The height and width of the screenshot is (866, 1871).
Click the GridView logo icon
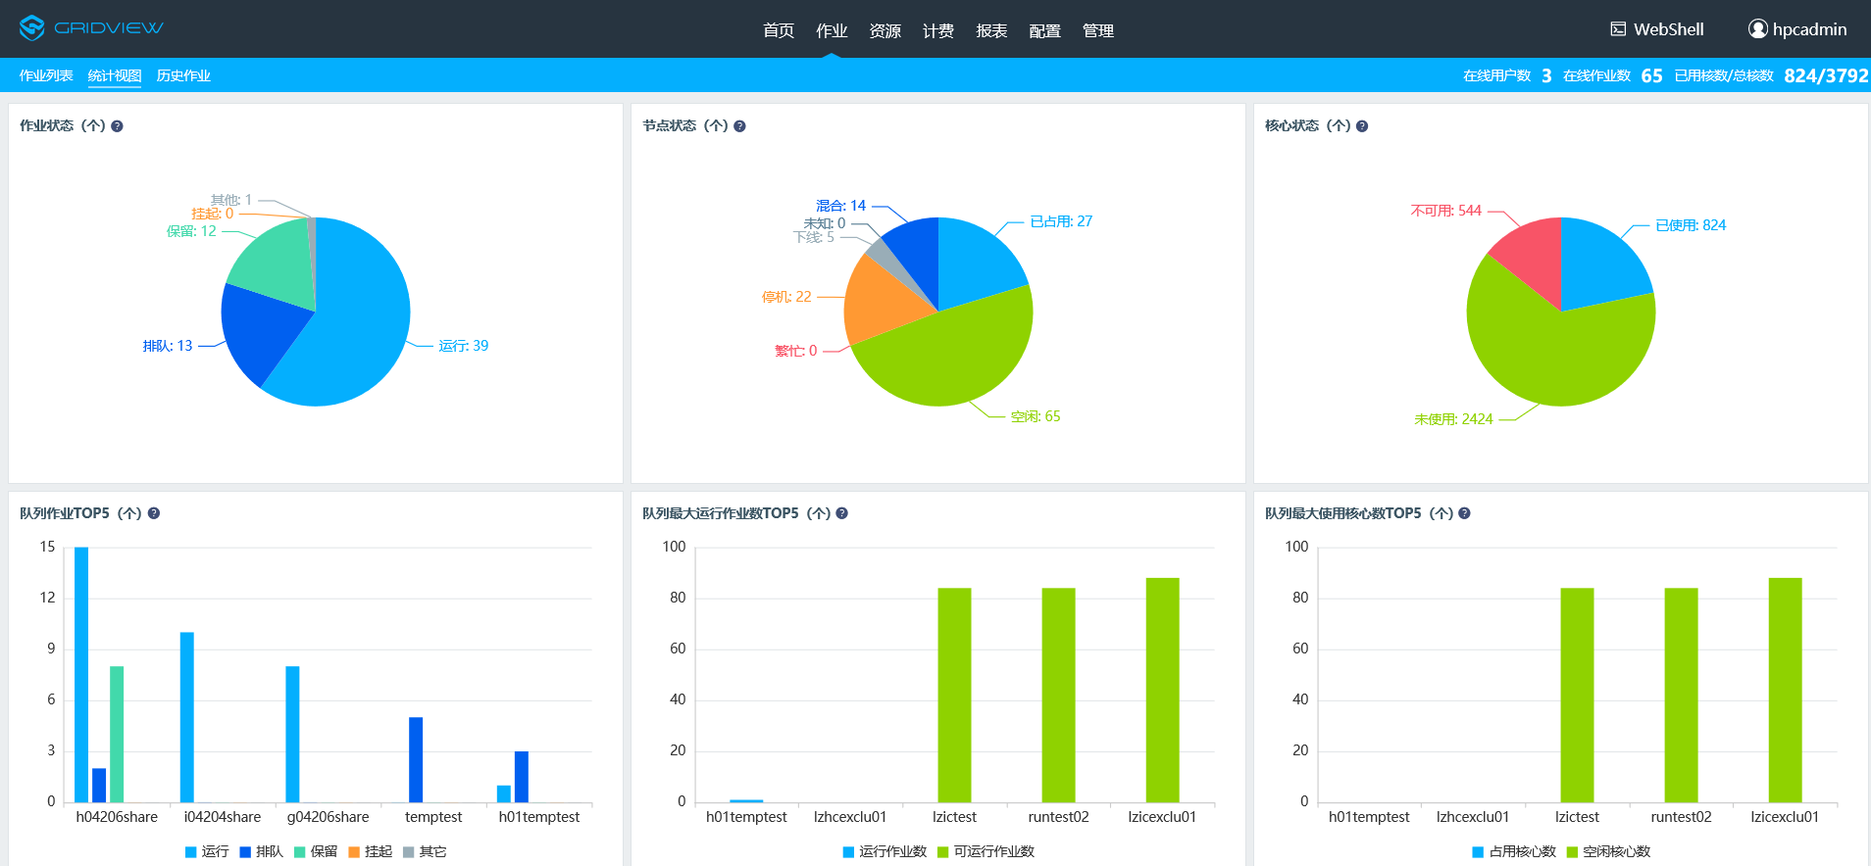click(32, 28)
